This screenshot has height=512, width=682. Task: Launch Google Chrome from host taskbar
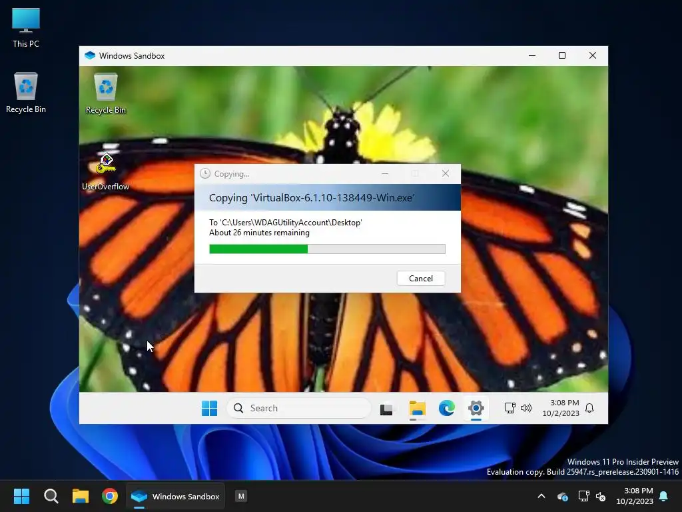pos(110,496)
